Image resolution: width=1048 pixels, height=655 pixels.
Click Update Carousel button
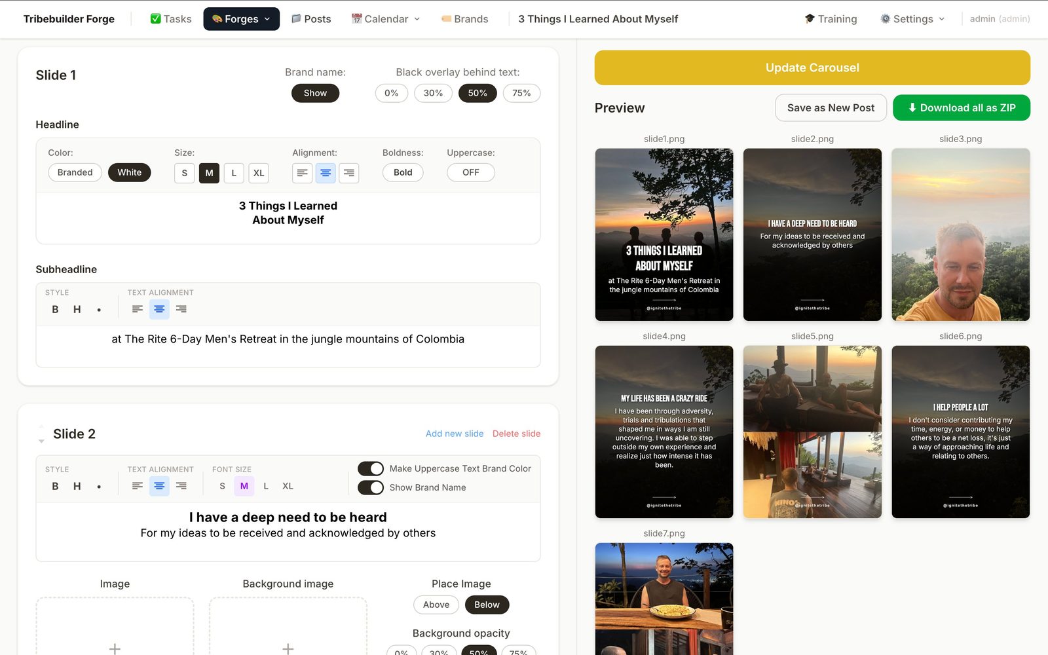812,67
